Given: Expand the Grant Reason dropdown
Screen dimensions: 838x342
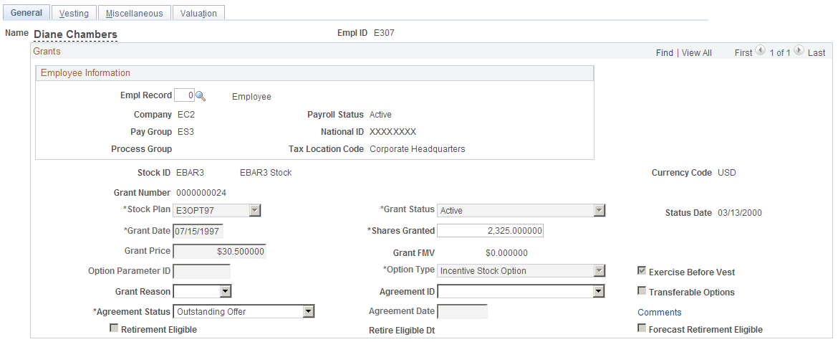Looking at the screenshot, I should coord(226,291).
